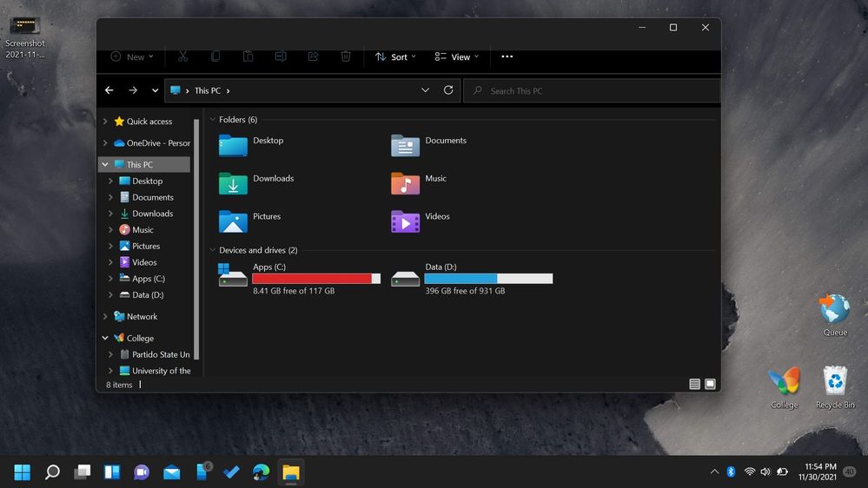Expand OneDrive - Personal tree node
This screenshot has width=868, height=488.
[105, 142]
